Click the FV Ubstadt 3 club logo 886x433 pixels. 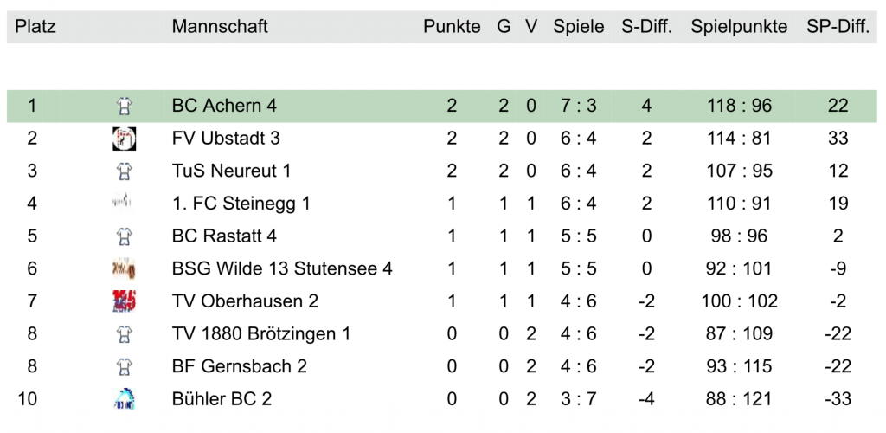point(125,139)
